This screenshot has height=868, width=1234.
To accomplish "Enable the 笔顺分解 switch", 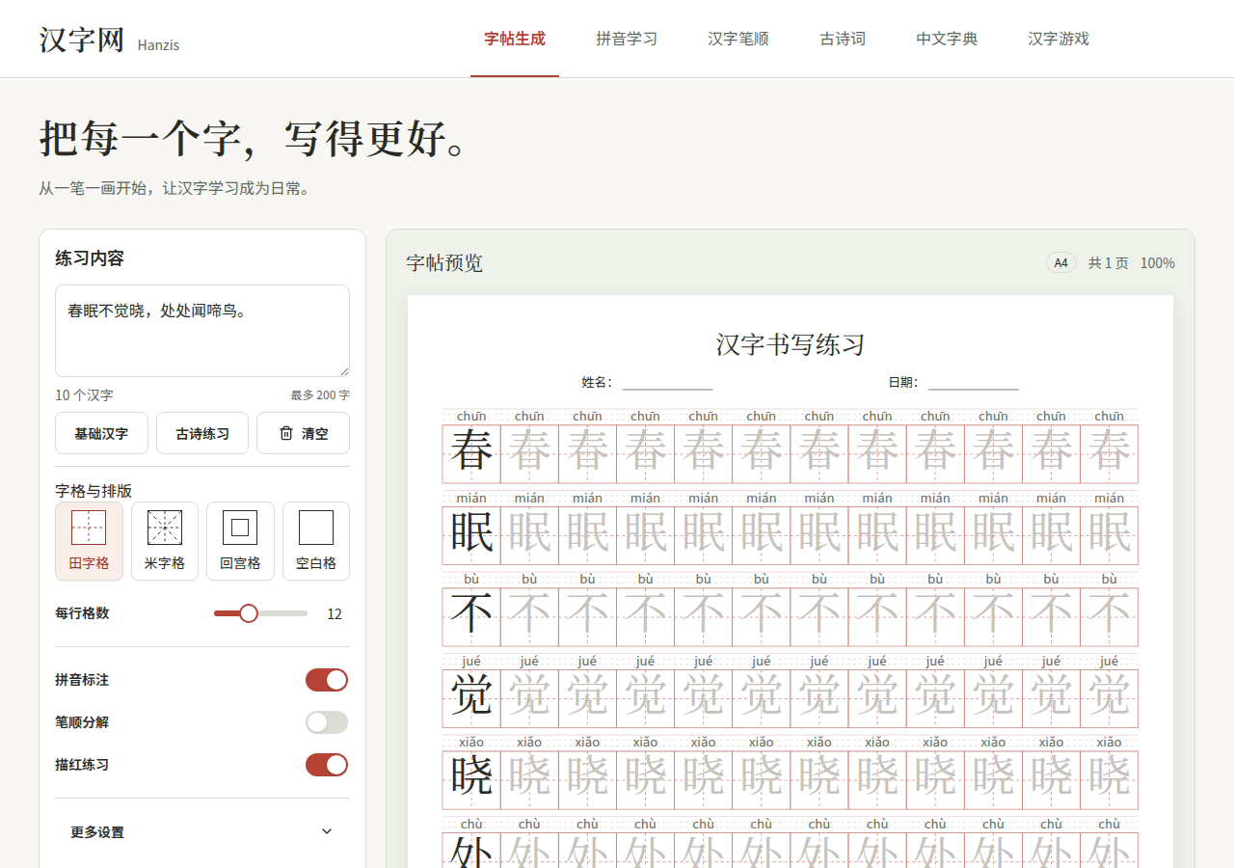I will tap(327, 722).
